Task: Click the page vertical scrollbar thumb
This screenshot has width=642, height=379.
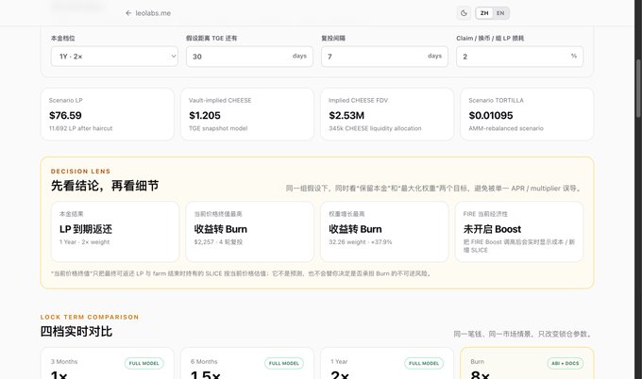Action: click(638, 88)
